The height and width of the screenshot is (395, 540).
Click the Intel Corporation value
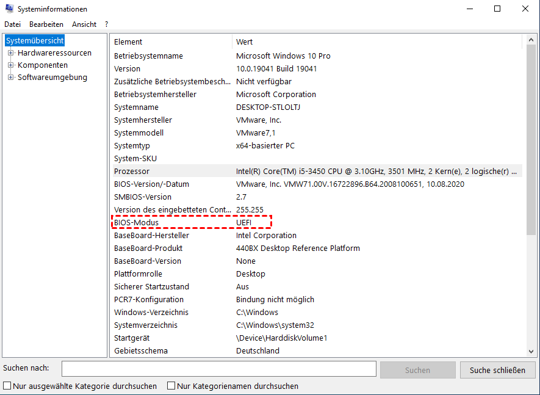pos(266,236)
